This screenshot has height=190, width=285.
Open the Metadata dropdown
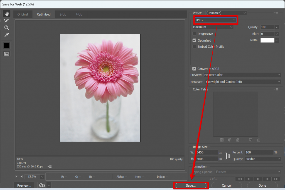coord(243,81)
